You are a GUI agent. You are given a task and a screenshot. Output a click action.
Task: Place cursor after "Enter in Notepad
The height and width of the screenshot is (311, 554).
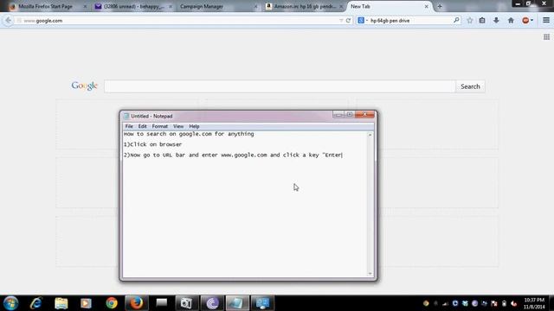point(342,155)
